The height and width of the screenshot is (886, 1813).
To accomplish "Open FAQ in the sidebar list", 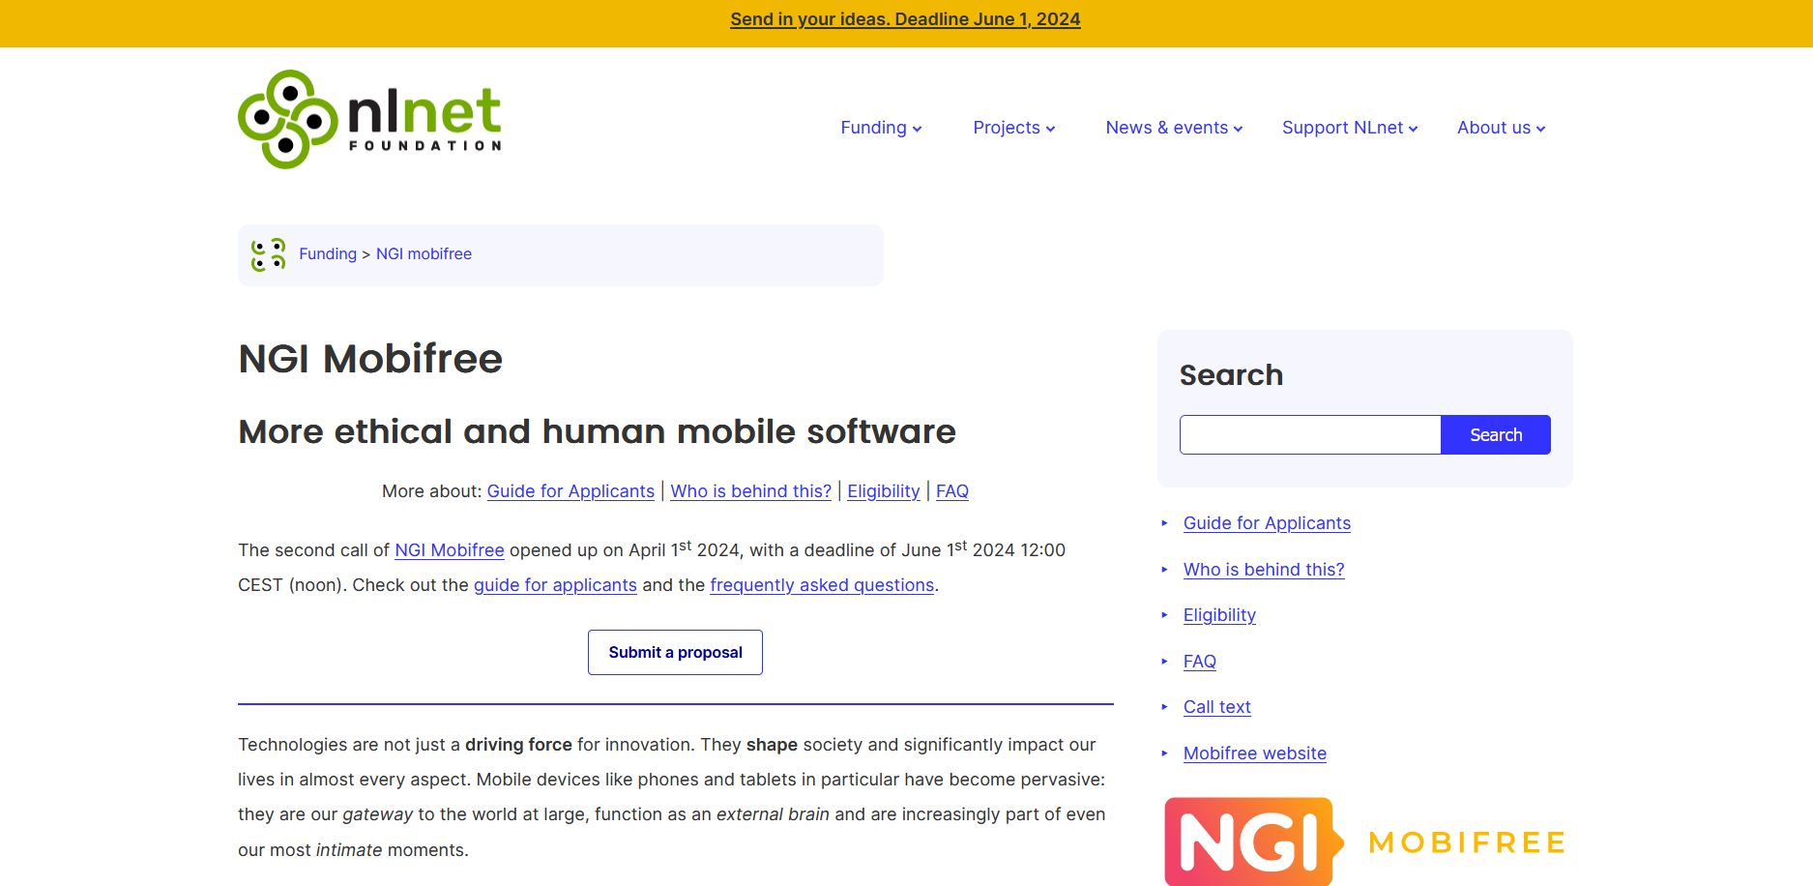I will click(x=1200, y=662).
